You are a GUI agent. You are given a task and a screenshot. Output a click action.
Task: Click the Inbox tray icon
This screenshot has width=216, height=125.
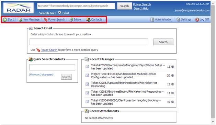71,20
